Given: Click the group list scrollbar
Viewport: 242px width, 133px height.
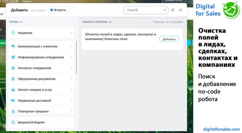Looking at the screenshot, I should [76, 58].
